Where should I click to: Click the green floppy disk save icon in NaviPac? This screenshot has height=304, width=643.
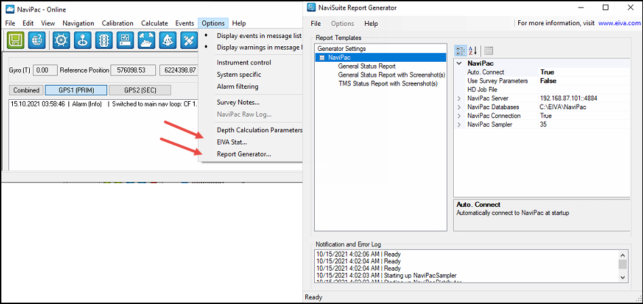point(16,40)
